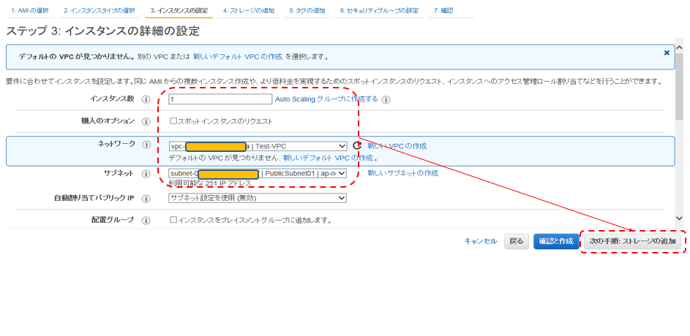
Task: Open the サブネット dropdown
Action: click(x=258, y=174)
